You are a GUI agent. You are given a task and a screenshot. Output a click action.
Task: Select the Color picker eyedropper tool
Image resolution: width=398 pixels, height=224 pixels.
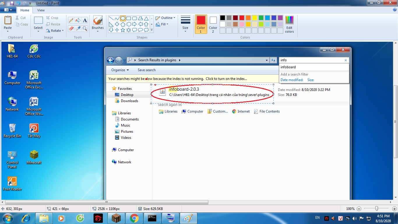coord(78,28)
